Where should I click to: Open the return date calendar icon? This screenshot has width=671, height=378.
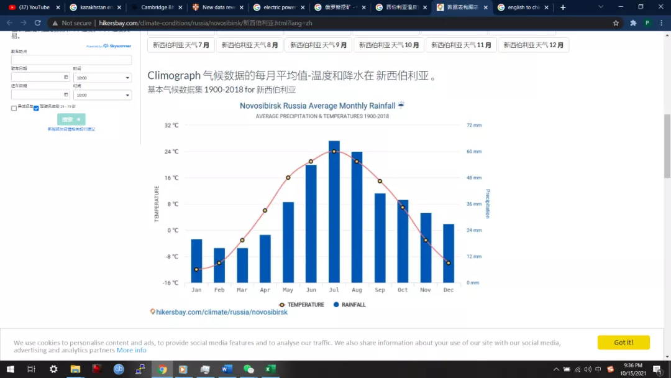(x=66, y=94)
